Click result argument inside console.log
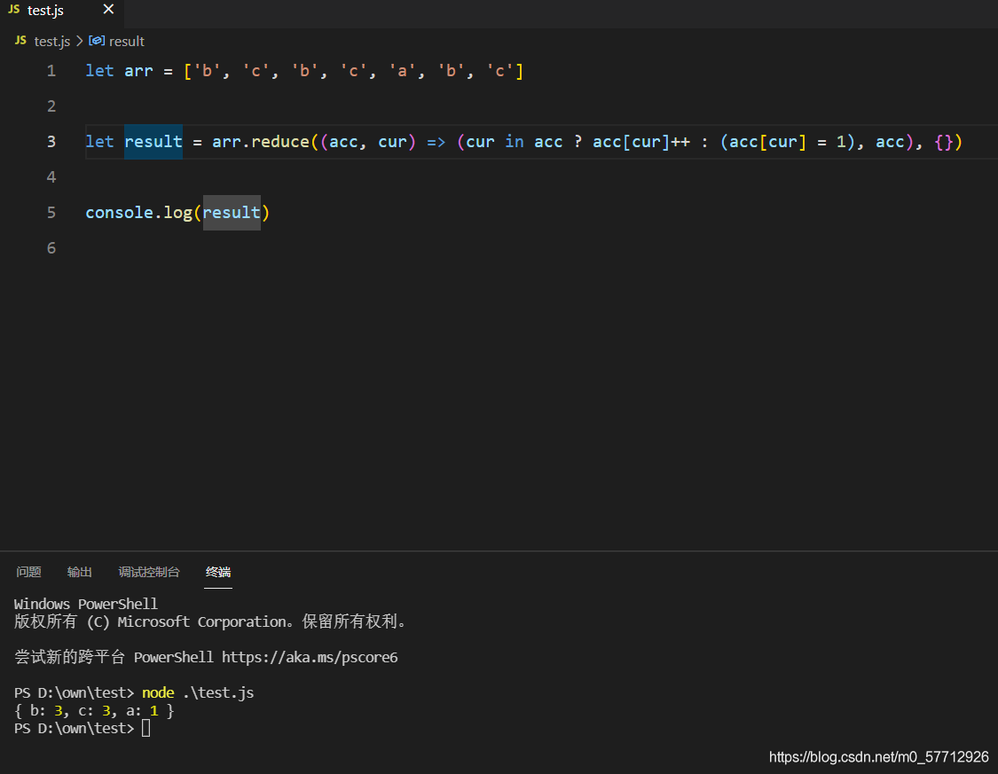Screen dimensions: 998x774 232,213
